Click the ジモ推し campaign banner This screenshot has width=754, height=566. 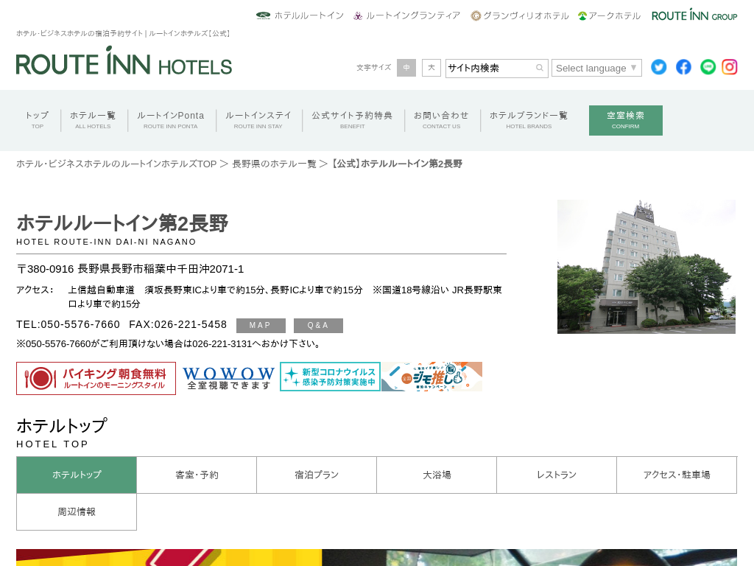(x=431, y=377)
